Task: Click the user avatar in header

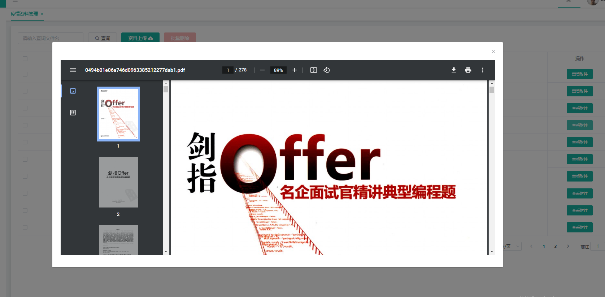Action: point(592,2)
